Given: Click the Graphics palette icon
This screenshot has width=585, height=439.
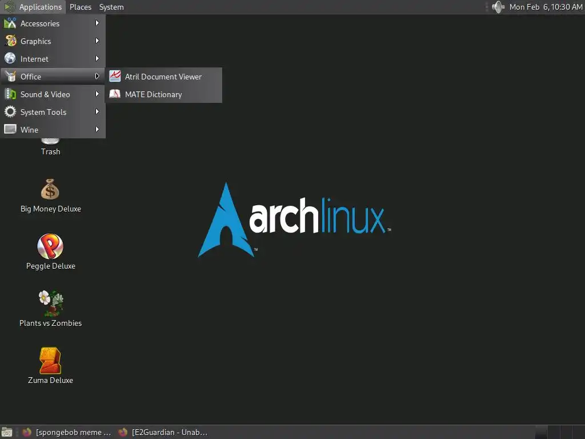Looking at the screenshot, I should pos(10,41).
